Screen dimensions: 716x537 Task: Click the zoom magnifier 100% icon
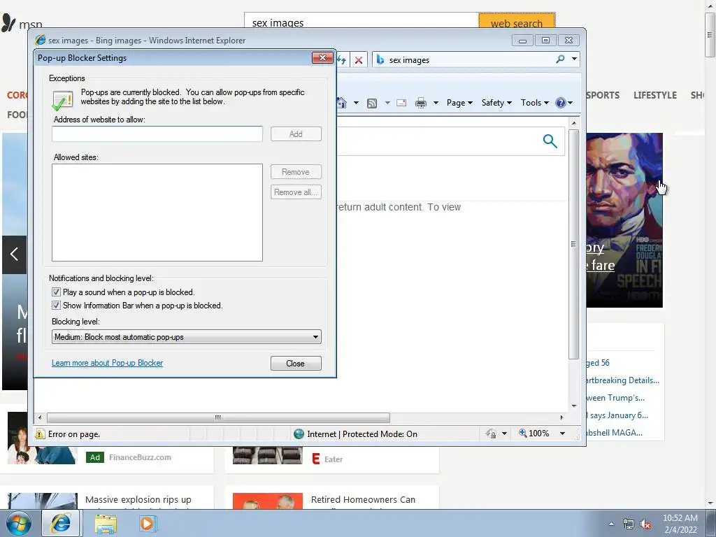coord(523,433)
